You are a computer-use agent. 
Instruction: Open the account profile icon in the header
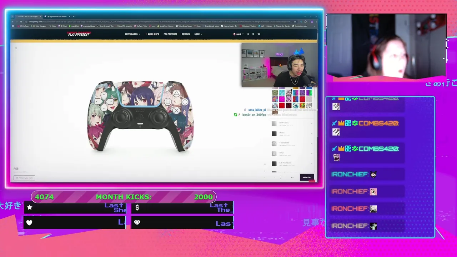253,34
